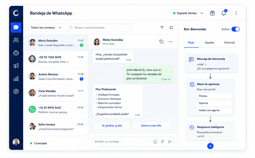
Task: Click the Bandeja de WhatsApp title
Action: pos(51,13)
